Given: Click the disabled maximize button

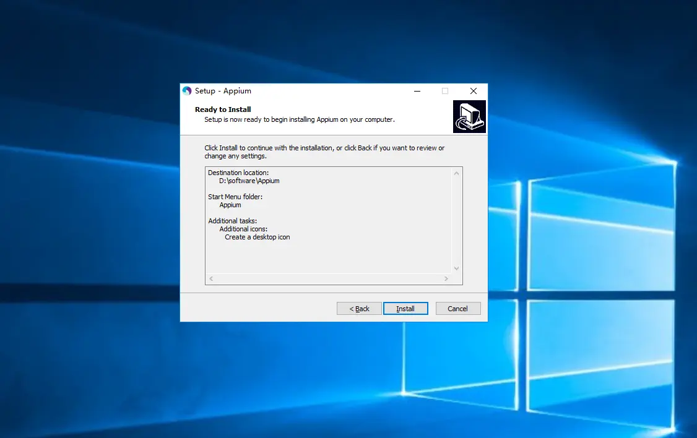Looking at the screenshot, I should 445,91.
